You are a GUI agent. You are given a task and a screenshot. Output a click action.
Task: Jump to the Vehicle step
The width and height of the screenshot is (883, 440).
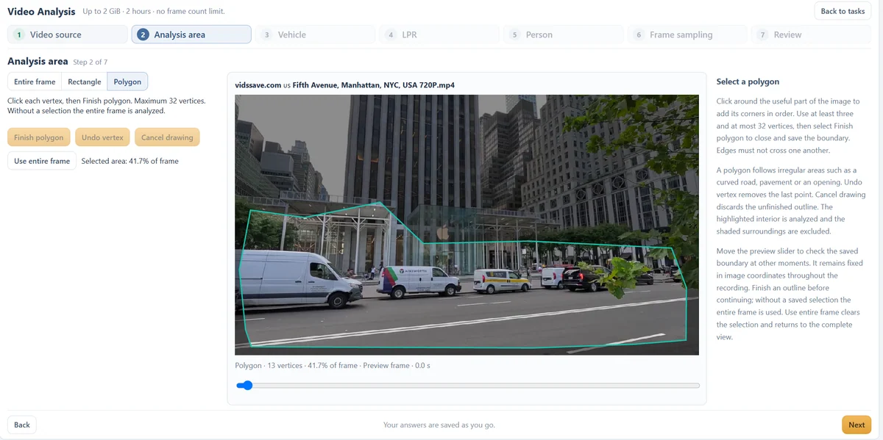tap(315, 35)
